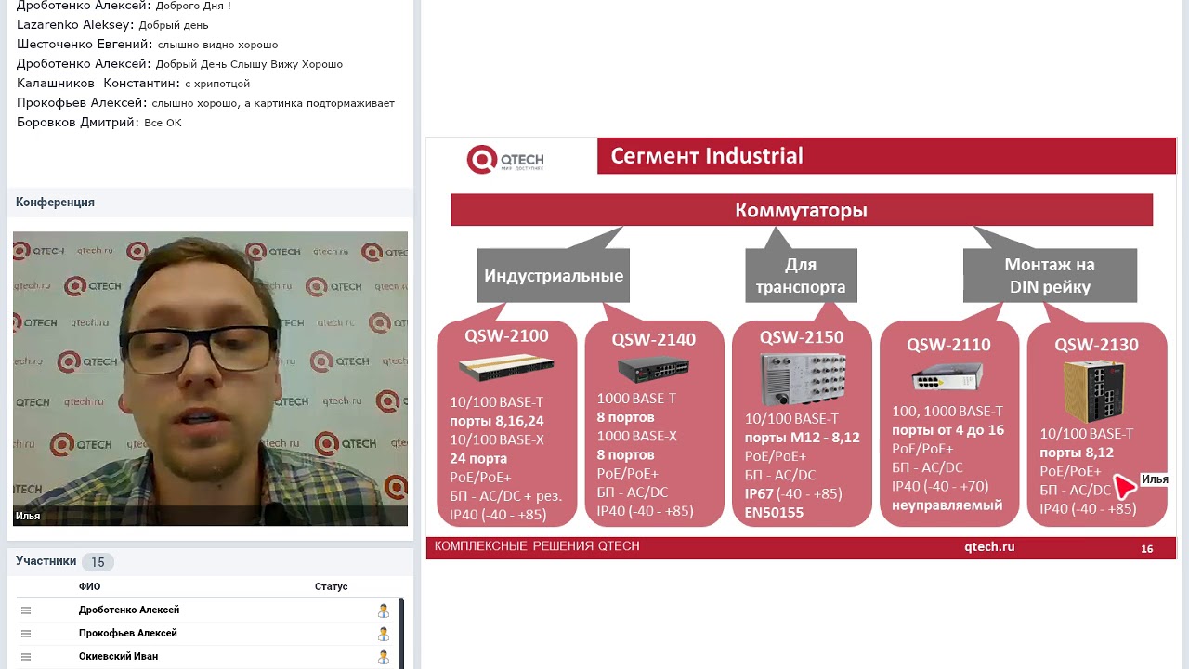Viewport: 1189px width, 669px height.
Task: Click the 'Монтаж на DIN рейку' callout box
Action: 1050,275
